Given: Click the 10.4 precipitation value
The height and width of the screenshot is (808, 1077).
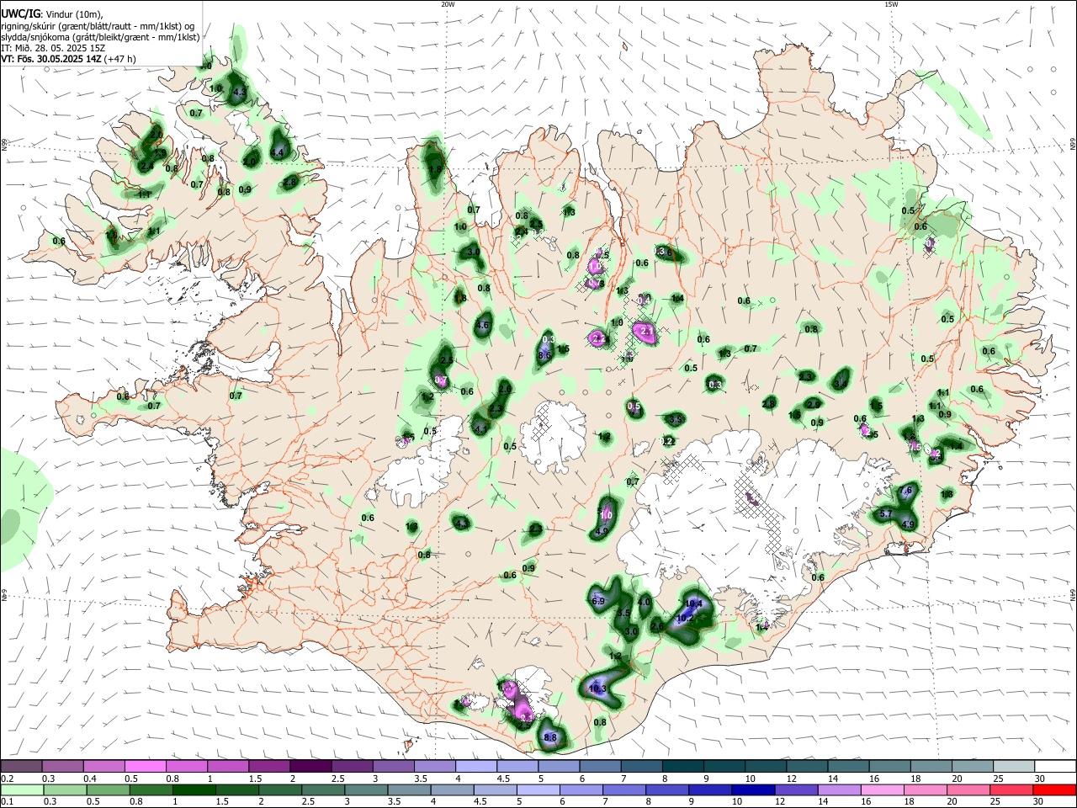Looking at the screenshot, I should (x=693, y=603).
